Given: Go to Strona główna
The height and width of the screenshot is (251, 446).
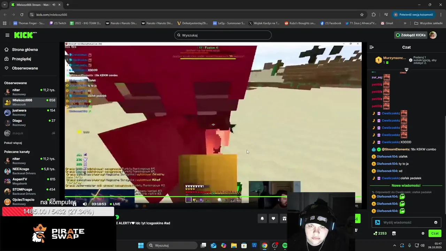Looking at the screenshot, I should 25,50.
